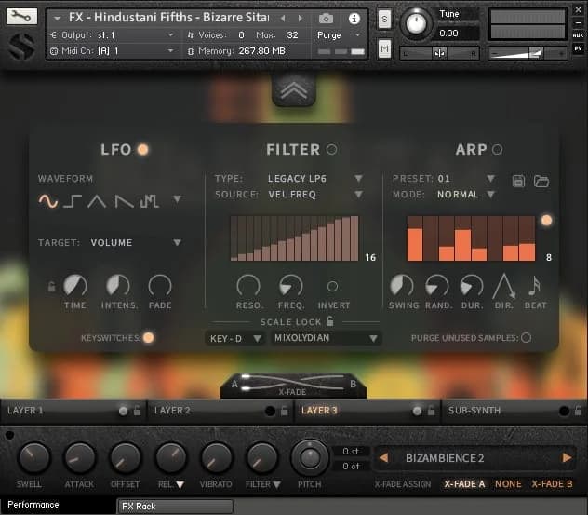Expand the LFO TARGET Volume dropdown
Screen dimensions: 588x515
coord(136,243)
